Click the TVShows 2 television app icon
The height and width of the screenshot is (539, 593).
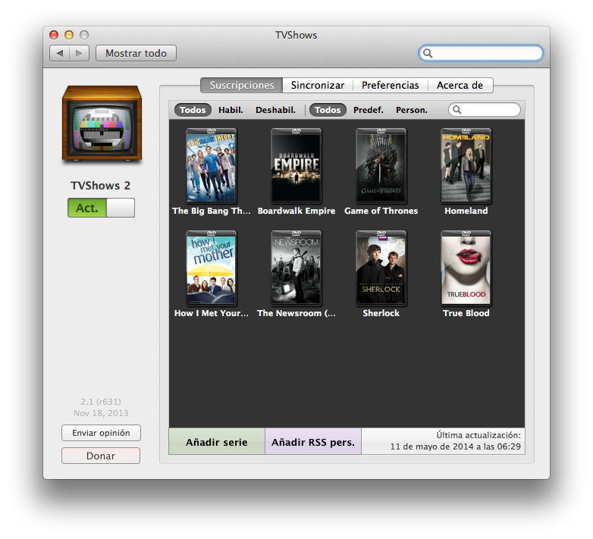click(x=102, y=124)
